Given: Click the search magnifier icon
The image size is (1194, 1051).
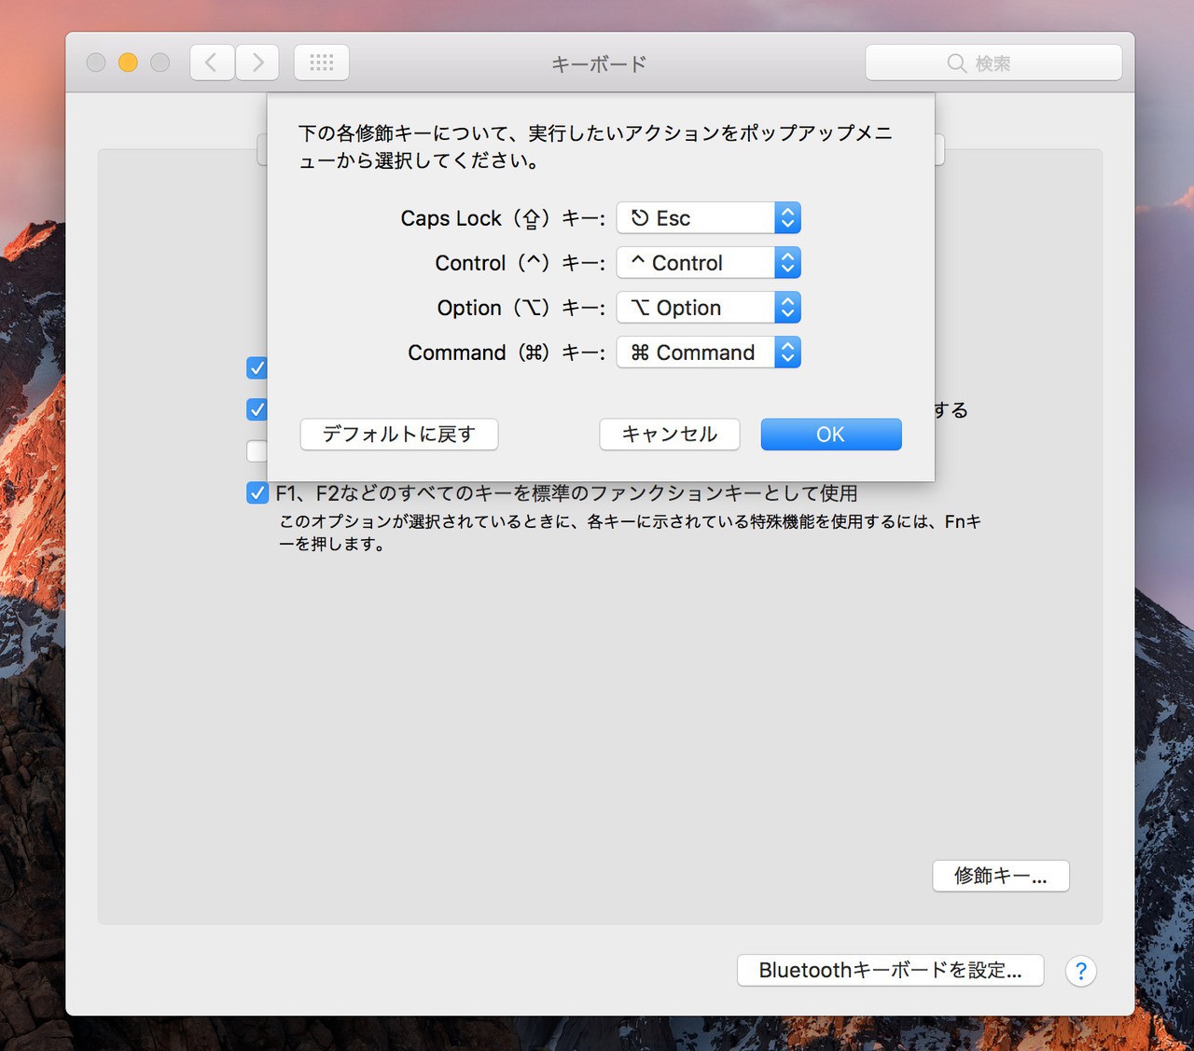Looking at the screenshot, I should [956, 63].
